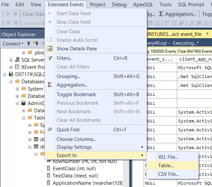This screenshot has height=187, width=212.
Task: Toggle Bookmark from the Extended Events menu
Action: click(76, 94)
